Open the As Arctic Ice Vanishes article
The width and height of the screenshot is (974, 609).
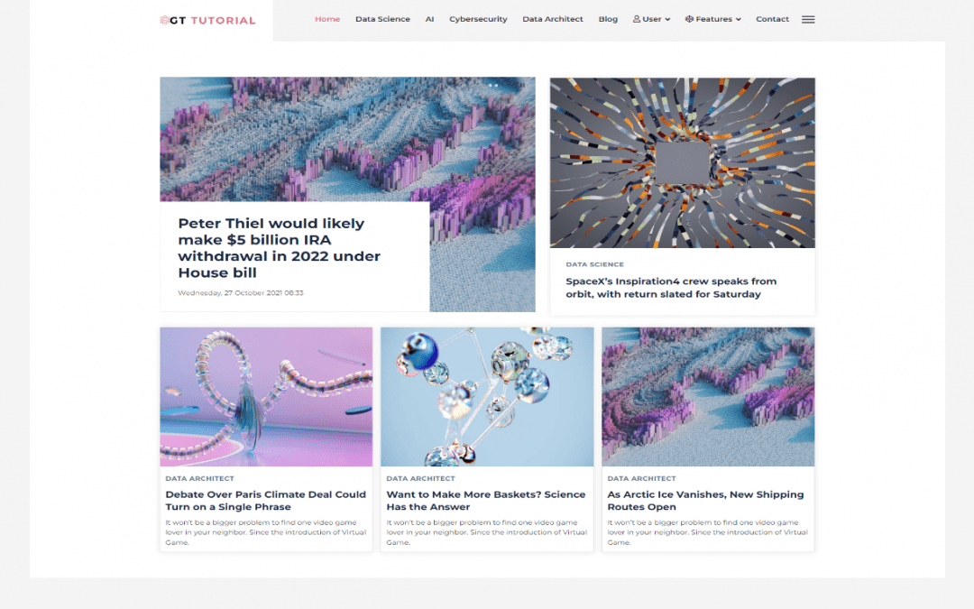[x=705, y=501]
